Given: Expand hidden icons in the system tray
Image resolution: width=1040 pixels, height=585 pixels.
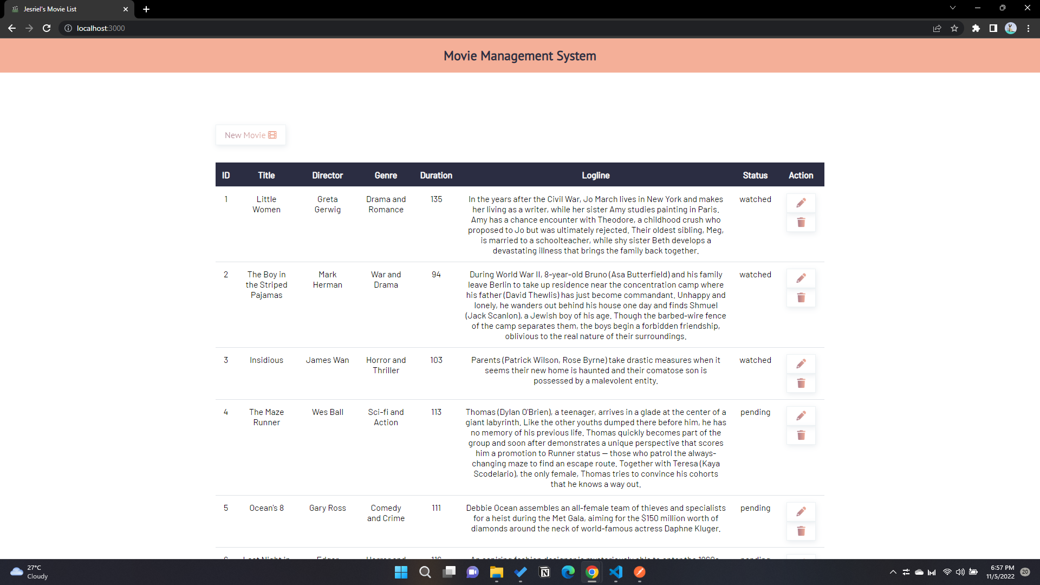Looking at the screenshot, I should coord(892,572).
